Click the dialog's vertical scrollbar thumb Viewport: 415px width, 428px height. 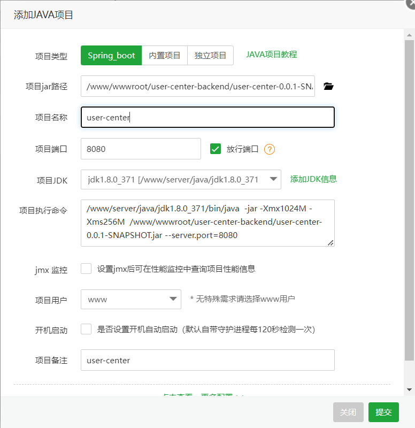tap(409, 201)
